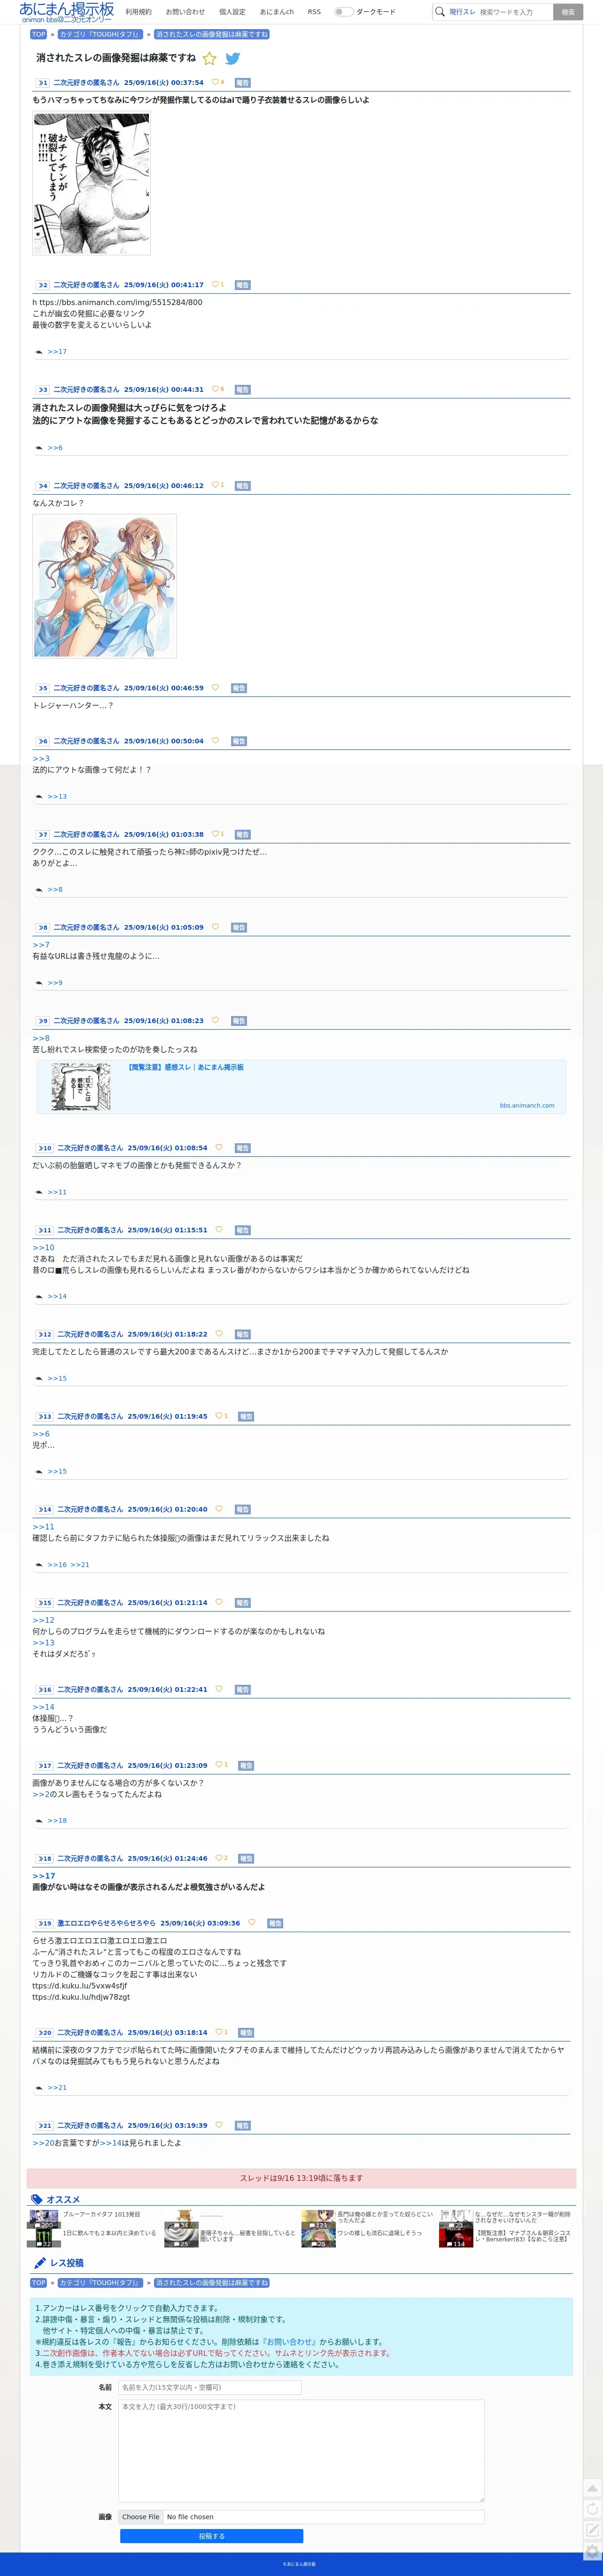Click the magnifying glass search icon
Screen dimensions: 603x2576
click(x=439, y=12)
